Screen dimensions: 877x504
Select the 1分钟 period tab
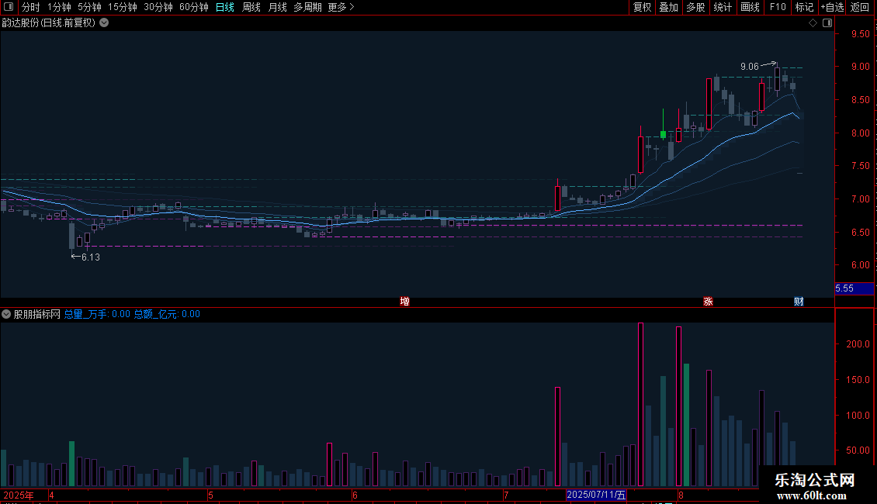click(x=59, y=7)
